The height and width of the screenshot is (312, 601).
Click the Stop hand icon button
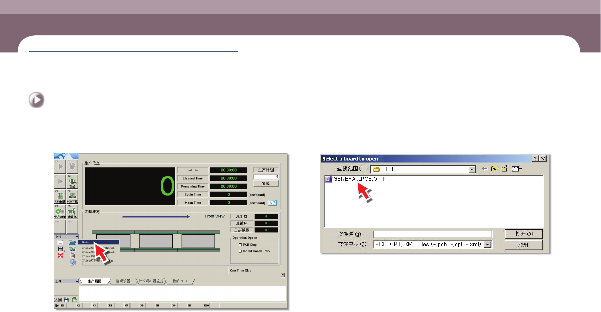(72, 167)
